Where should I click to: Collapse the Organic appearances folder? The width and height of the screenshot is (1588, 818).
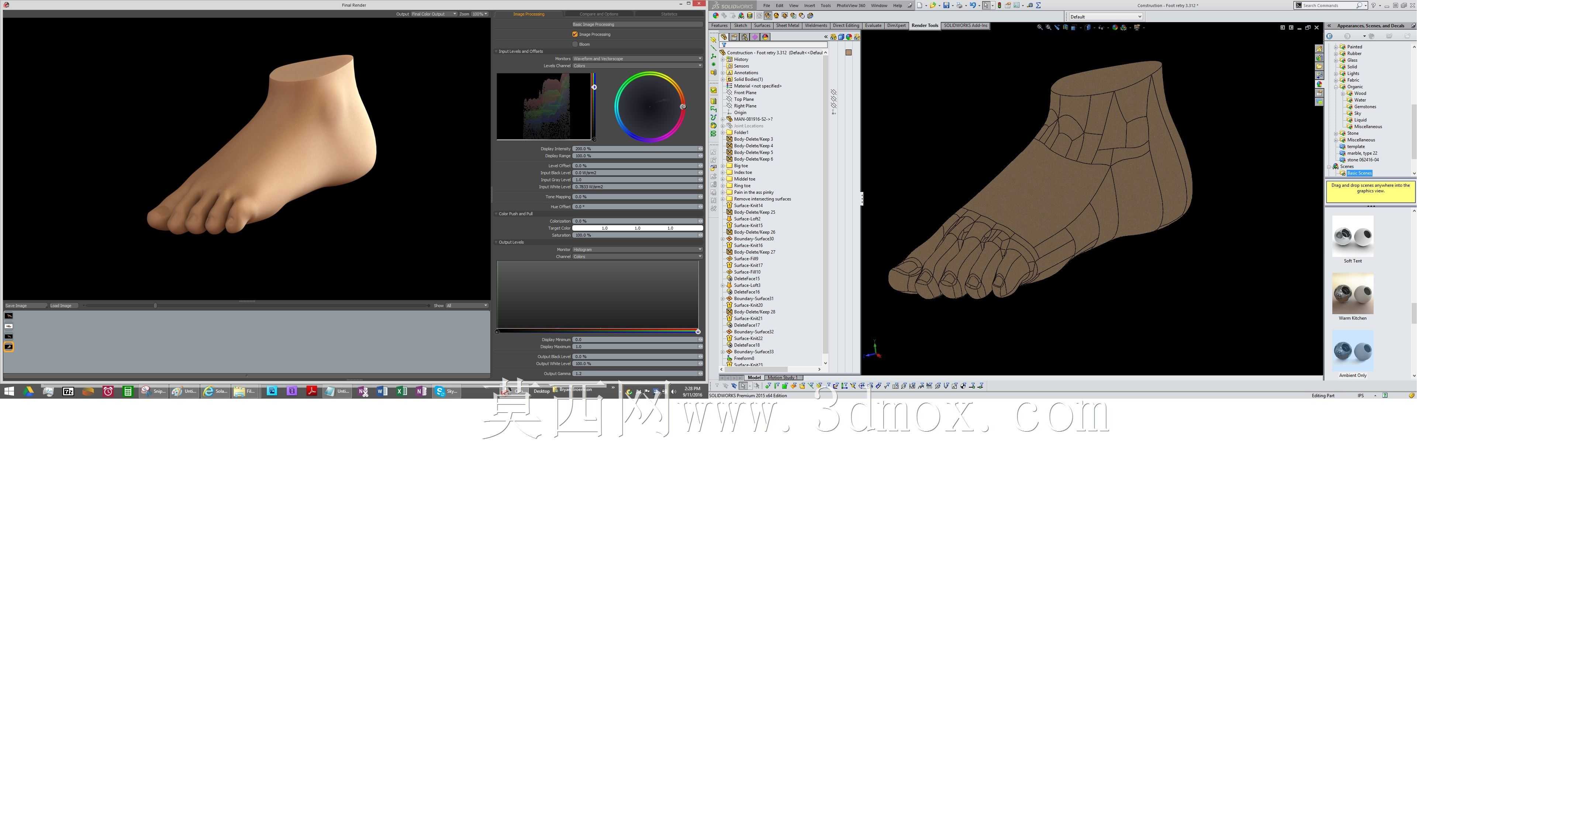[1336, 87]
